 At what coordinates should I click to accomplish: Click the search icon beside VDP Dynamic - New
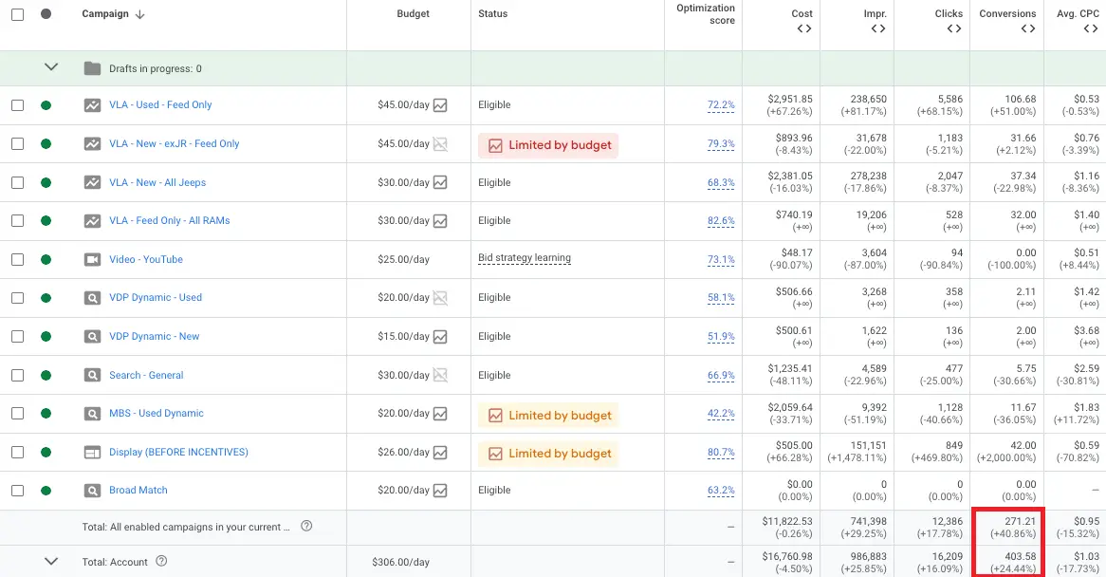(x=92, y=337)
